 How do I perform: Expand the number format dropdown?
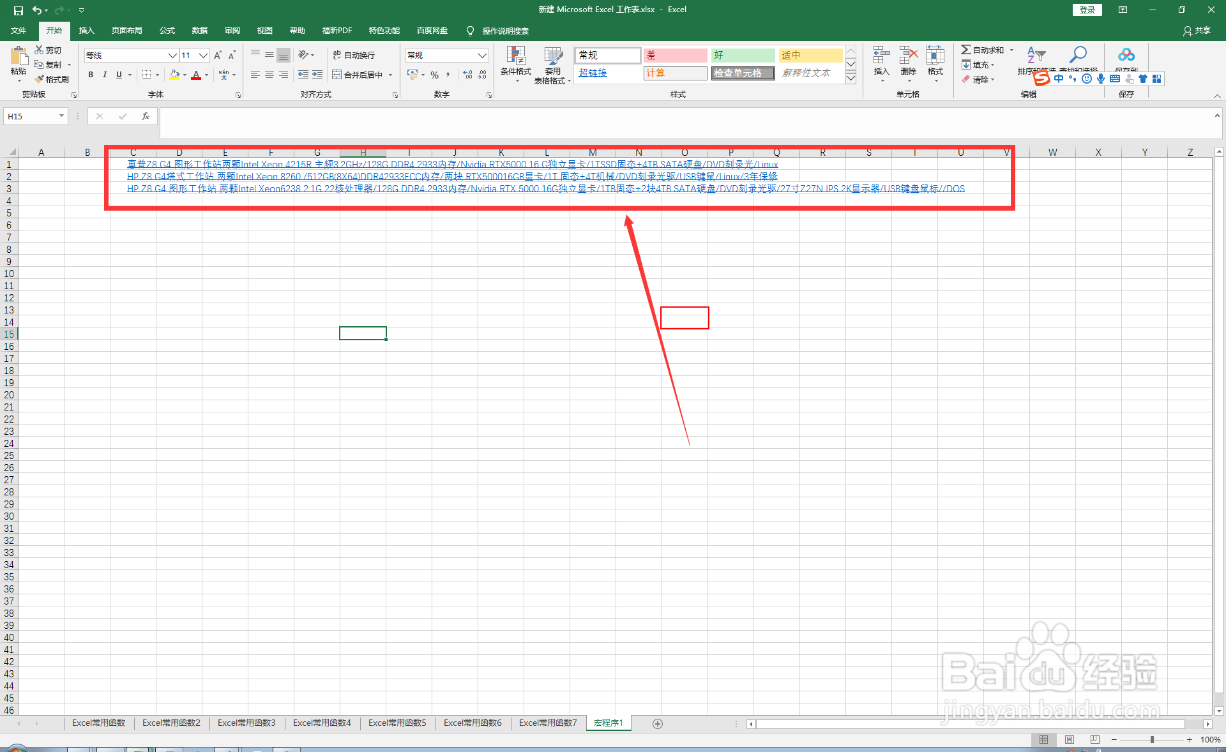pos(482,56)
